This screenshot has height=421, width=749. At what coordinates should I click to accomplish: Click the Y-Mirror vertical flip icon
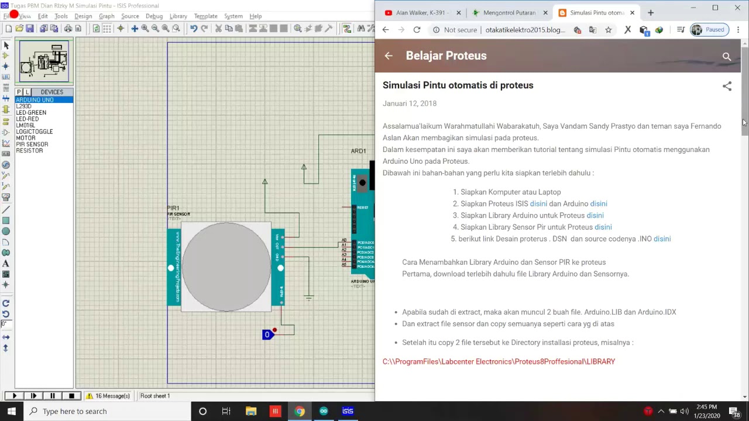tap(6, 348)
